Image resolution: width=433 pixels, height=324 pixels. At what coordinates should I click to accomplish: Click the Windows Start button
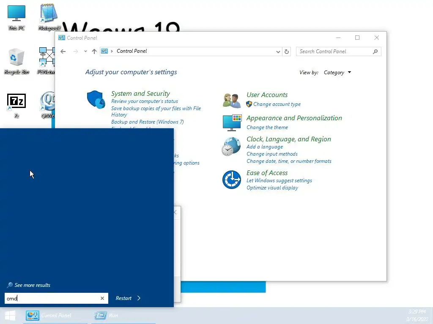tap(10, 316)
